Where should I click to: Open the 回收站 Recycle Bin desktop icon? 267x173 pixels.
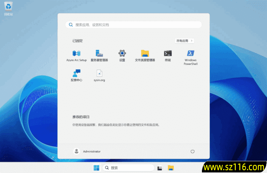click(x=8, y=8)
